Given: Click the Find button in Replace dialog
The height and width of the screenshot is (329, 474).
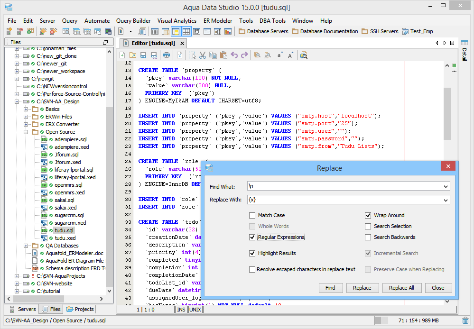Looking at the screenshot, I should [x=330, y=288].
